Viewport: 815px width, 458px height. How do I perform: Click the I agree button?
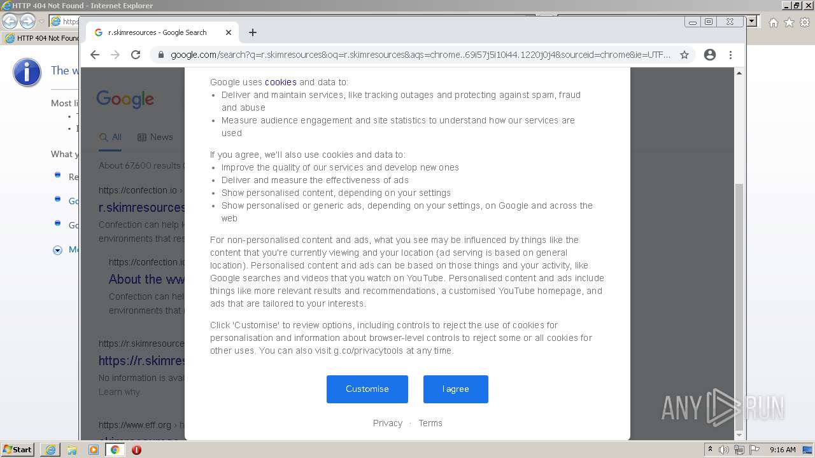pos(456,389)
